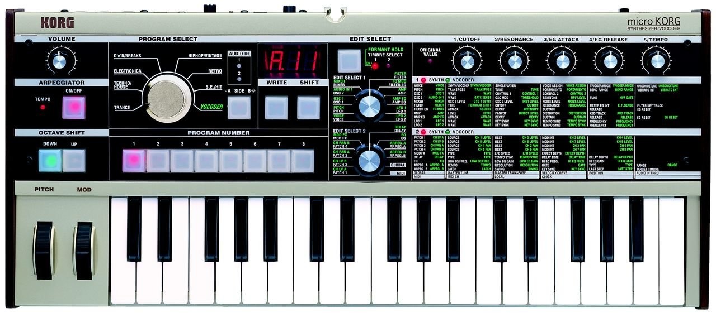Select PROGRAM NUMBER button 2

[x=158, y=161]
